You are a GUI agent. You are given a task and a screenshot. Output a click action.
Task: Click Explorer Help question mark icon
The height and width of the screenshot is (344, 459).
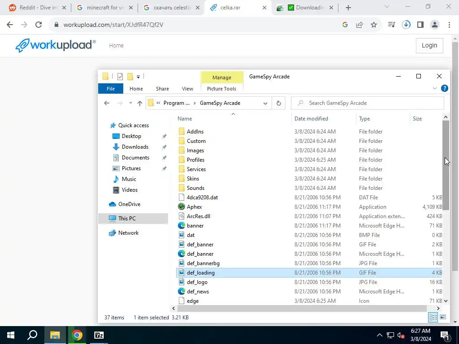444,88
